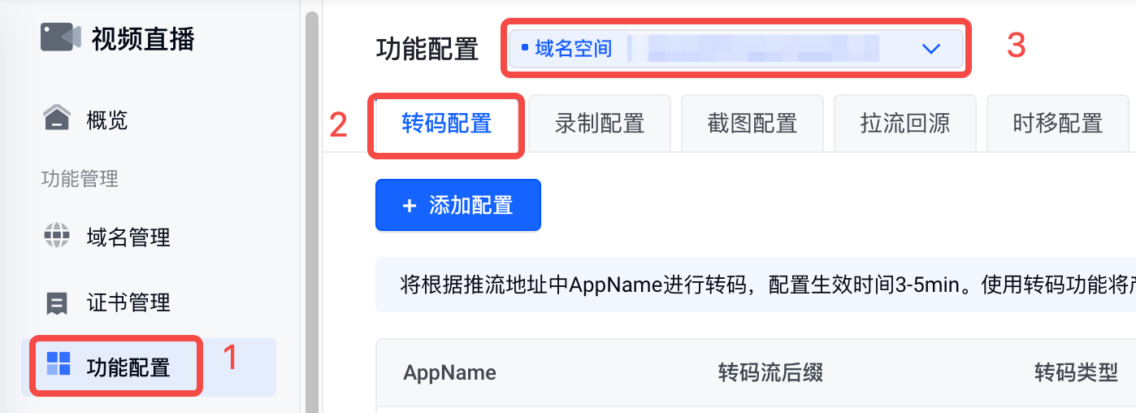Expand the 域名空间 dropdown chevron arrow

931,49
